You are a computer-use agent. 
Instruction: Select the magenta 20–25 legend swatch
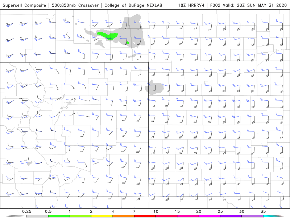(210, 216)
